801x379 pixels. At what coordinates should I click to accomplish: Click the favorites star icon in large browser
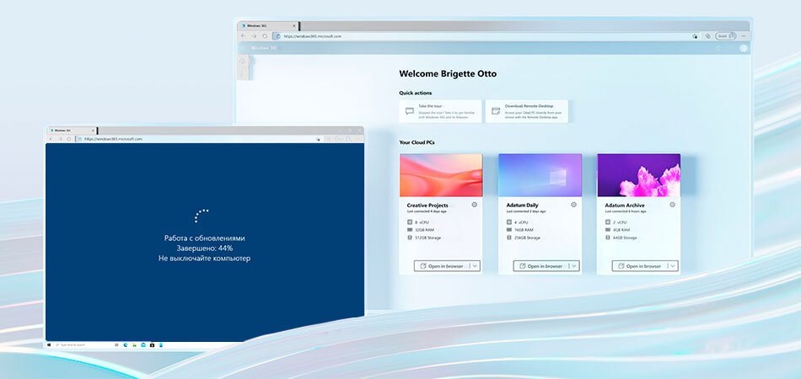(695, 36)
